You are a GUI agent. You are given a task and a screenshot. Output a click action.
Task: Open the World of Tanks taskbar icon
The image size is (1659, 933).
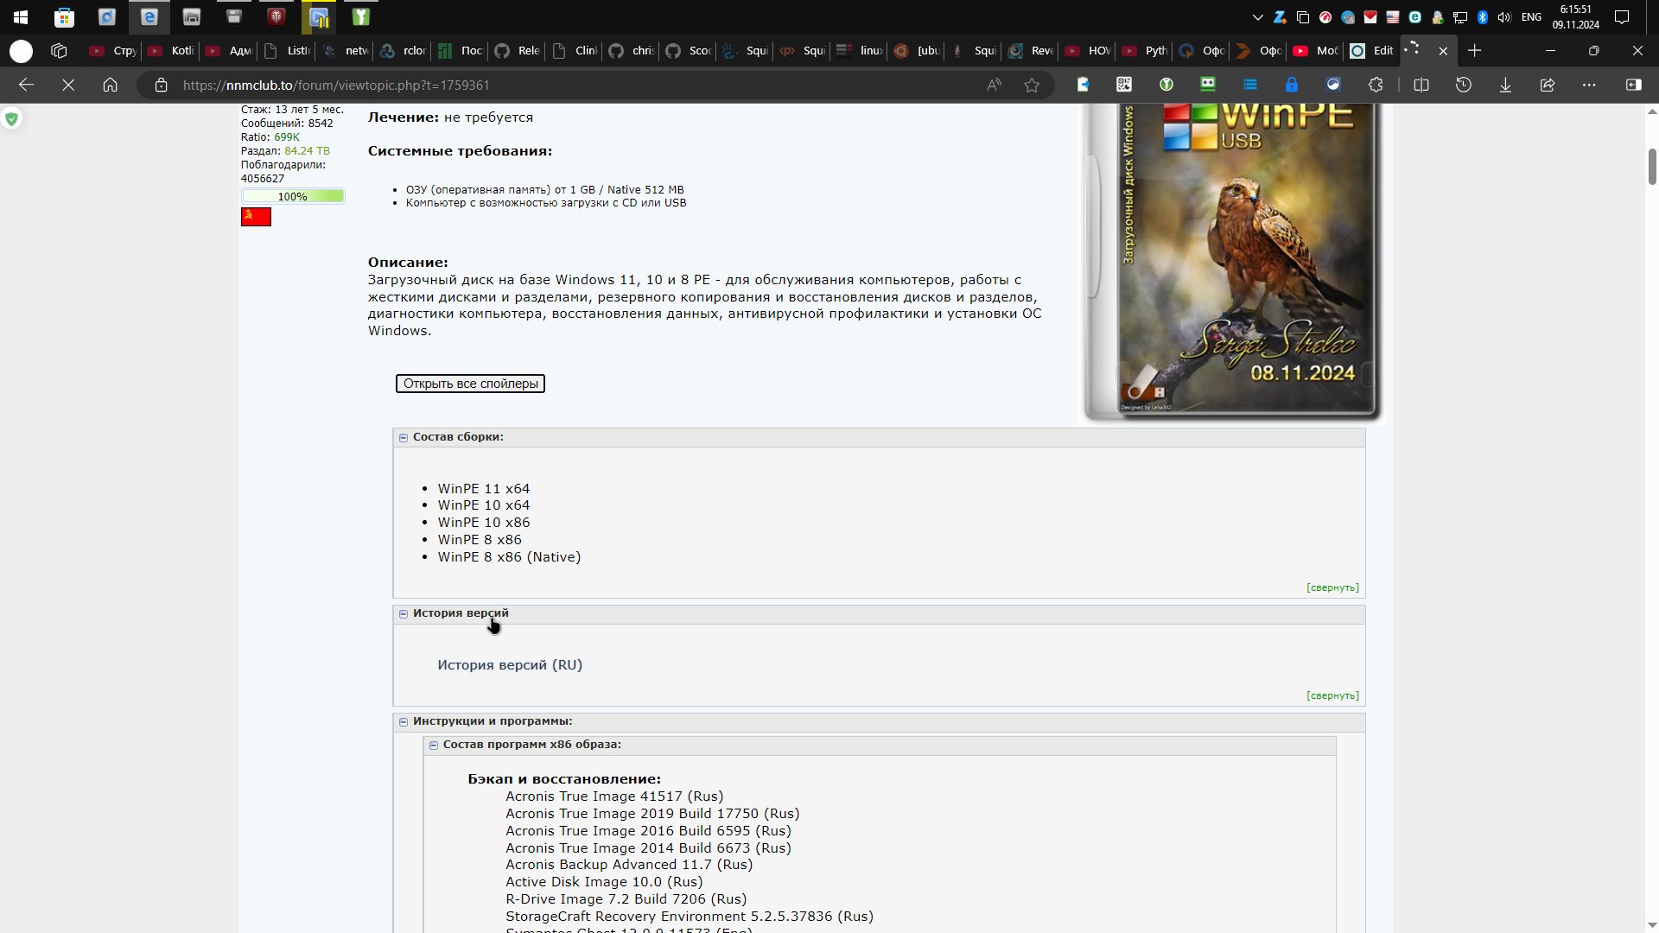coord(276,16)
